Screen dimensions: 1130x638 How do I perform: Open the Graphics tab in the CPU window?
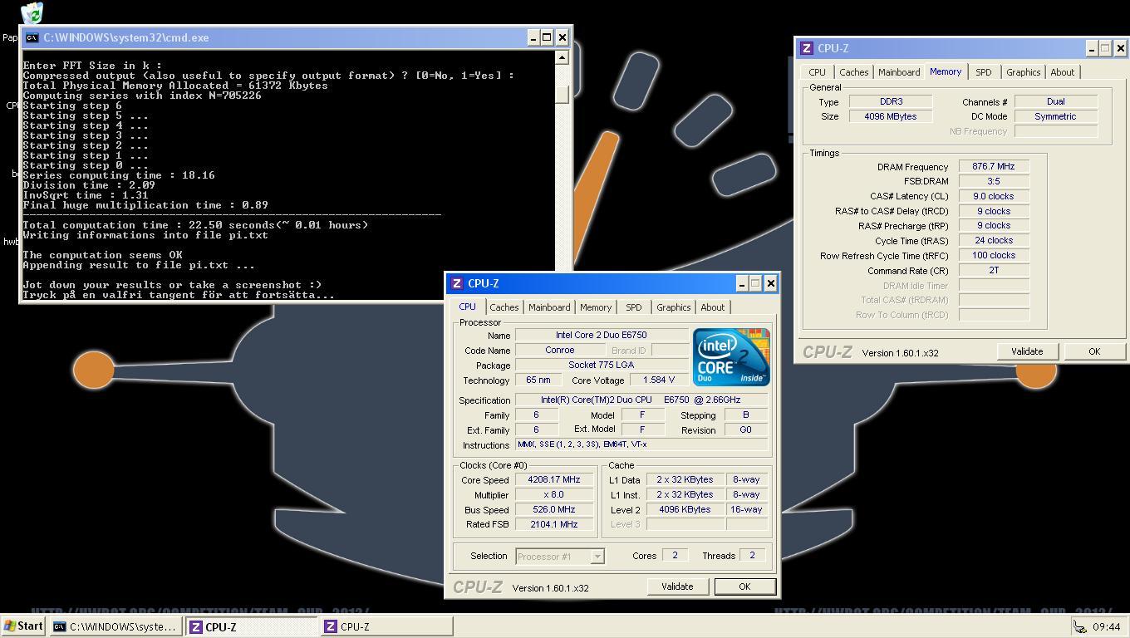pos(673,307)
